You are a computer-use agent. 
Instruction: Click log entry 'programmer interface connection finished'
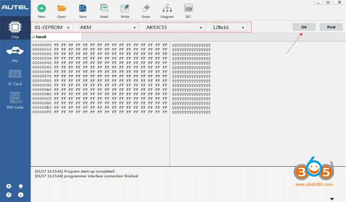[x=86, y=176]
